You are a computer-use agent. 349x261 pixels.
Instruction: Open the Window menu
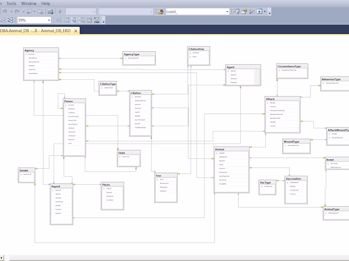[x=28, y=3]
